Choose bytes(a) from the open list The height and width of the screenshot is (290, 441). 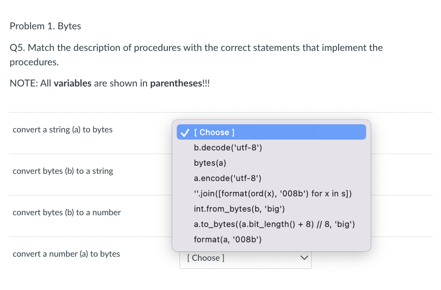coord(210,163)
